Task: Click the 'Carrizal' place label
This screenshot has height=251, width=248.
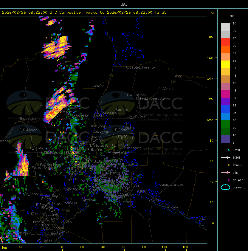Action: click(89, 200)
